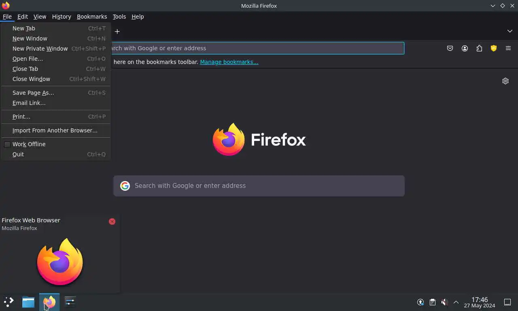This screenshot has height=311, width=518.
Task: Click the new tab plus button
Action: point(117,31)
